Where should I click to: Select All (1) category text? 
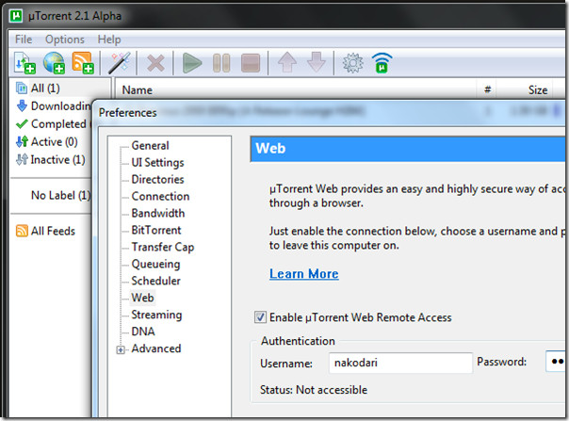pyautogui.click(x=45, y=88)
